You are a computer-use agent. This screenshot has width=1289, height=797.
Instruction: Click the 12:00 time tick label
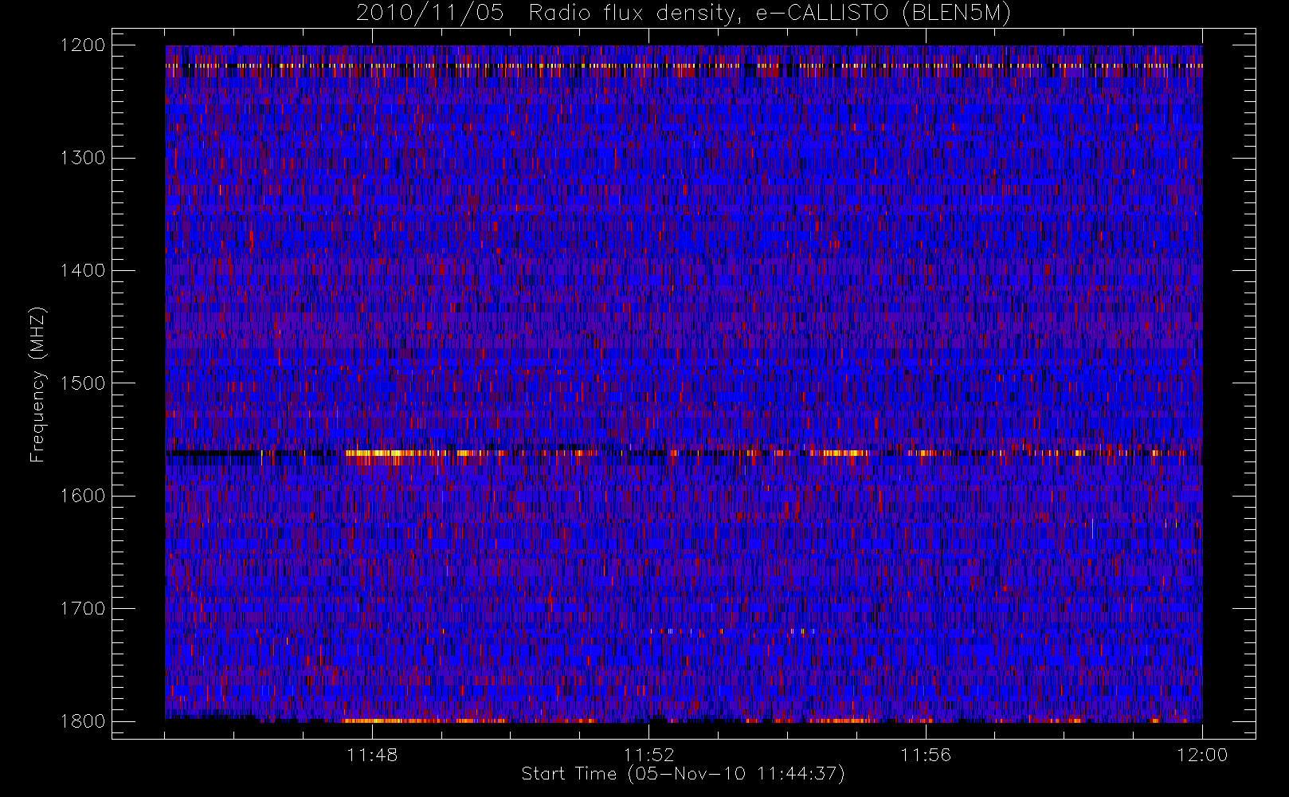pyautogui.click(x=1202, y=755)
